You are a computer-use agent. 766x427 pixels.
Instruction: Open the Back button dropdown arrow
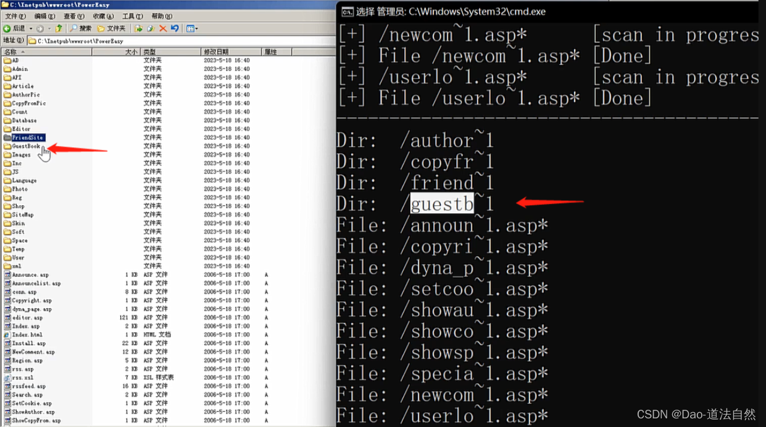(x=31, y=28)
